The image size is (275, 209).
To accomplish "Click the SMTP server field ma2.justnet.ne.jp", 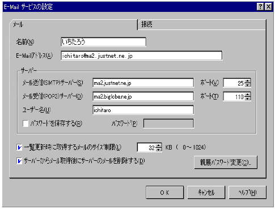I will 143,83.
